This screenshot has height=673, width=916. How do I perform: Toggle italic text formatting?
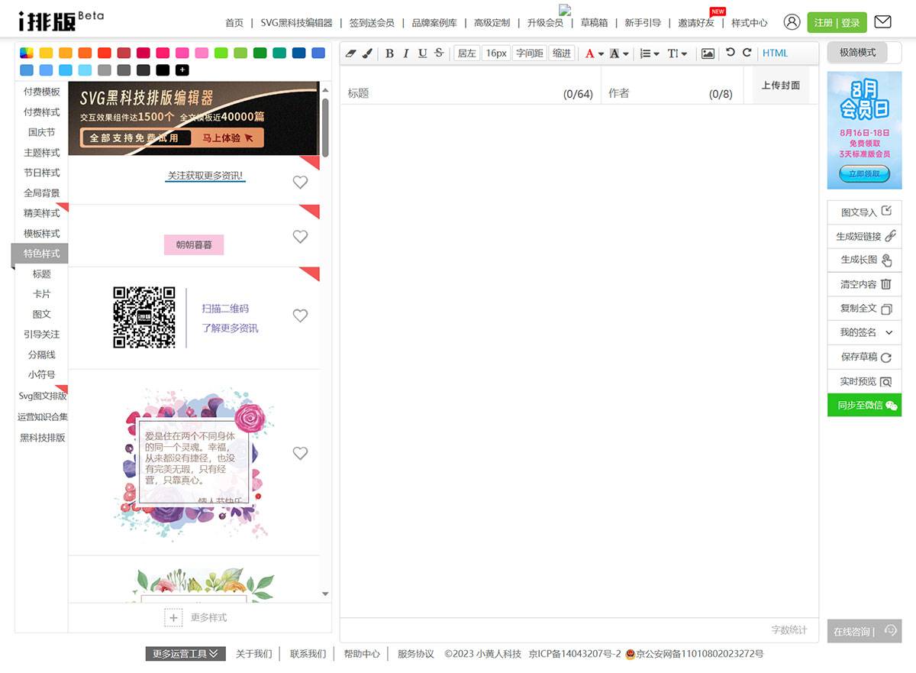[405, 53]
